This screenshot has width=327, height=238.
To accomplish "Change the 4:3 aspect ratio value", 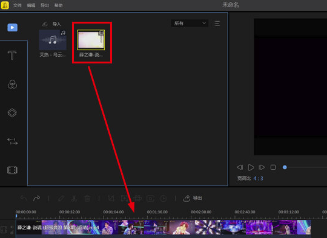I will pos(259,178).
